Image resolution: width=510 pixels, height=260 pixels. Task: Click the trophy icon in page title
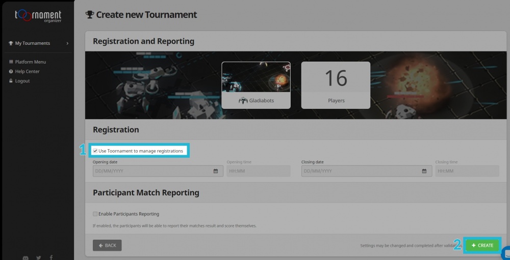click(90, 15)
